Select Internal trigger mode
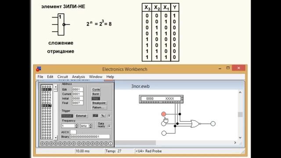281x158 pixels. (x=67, y=116)
